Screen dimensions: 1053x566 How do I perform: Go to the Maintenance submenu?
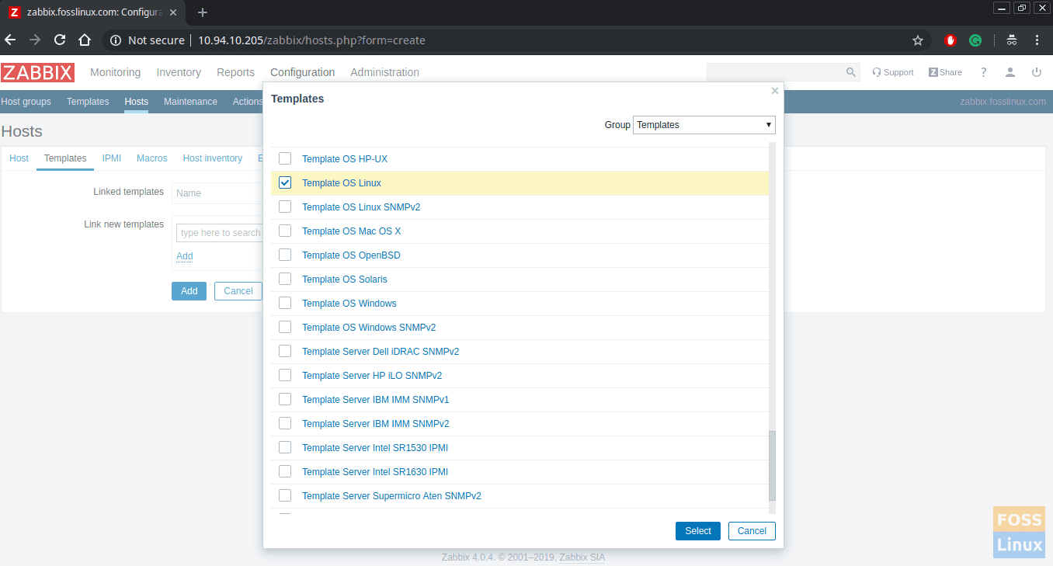click(190, 102)
